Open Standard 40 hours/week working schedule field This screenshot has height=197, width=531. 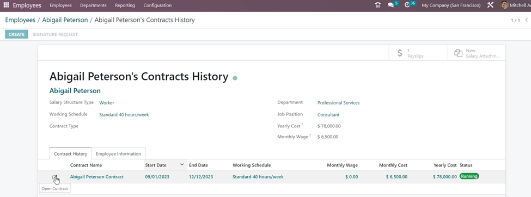124,115
